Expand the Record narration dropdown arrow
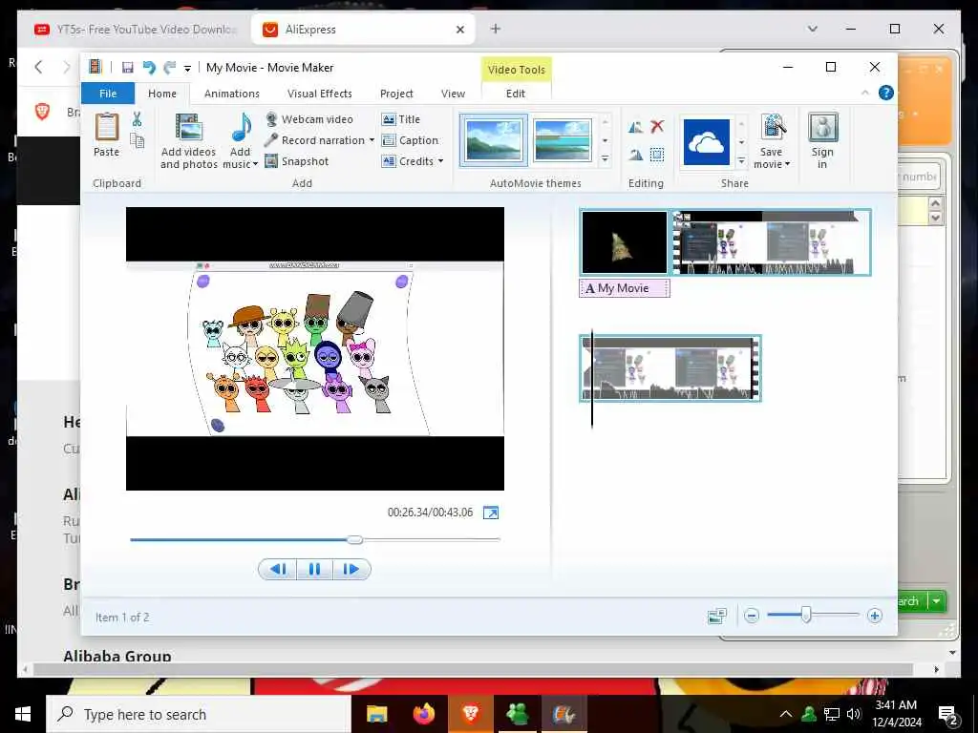The height and width of the screenshot is (733, 978). [372, 140]
